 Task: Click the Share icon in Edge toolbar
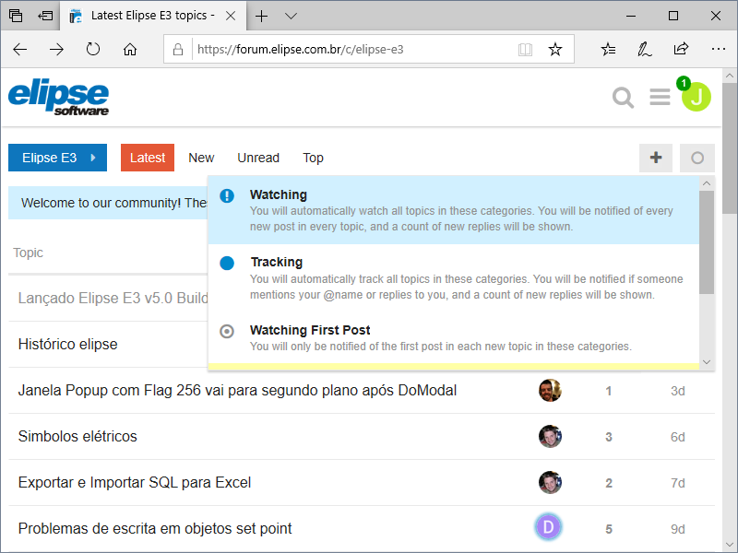pyautogui.click(x=681, y=49)
